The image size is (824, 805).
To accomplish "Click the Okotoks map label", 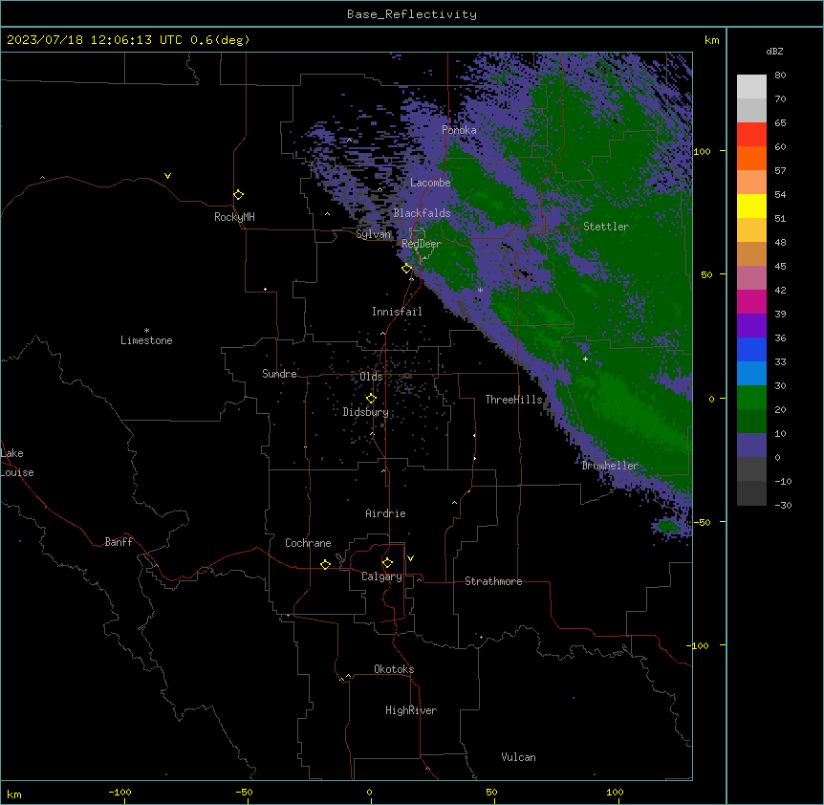I will (x=394, y=669).
